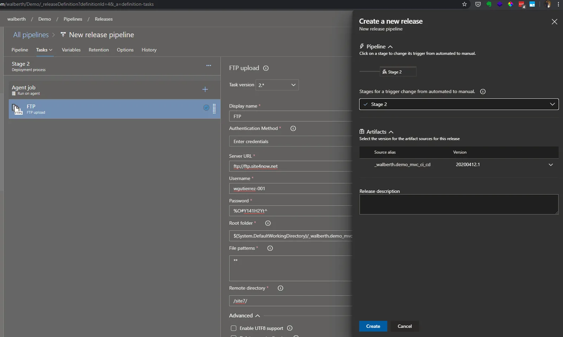This screenshot has height=337, width=563.
Task: Click the Stage 2 box in pipeline diagram
Action: point(398,72)
